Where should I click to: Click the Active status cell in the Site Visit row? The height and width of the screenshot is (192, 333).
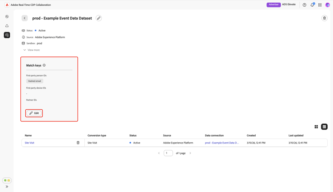pyautogui.click(x=135, y=143)
